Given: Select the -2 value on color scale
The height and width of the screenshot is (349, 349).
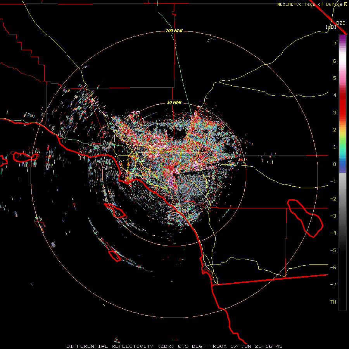Looking at the screenshot, I should tap(333, 199).
